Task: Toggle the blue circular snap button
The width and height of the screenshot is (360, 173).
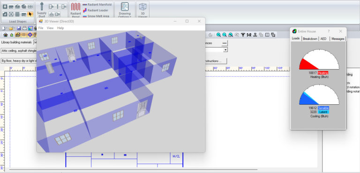Action: click(30, 35)
